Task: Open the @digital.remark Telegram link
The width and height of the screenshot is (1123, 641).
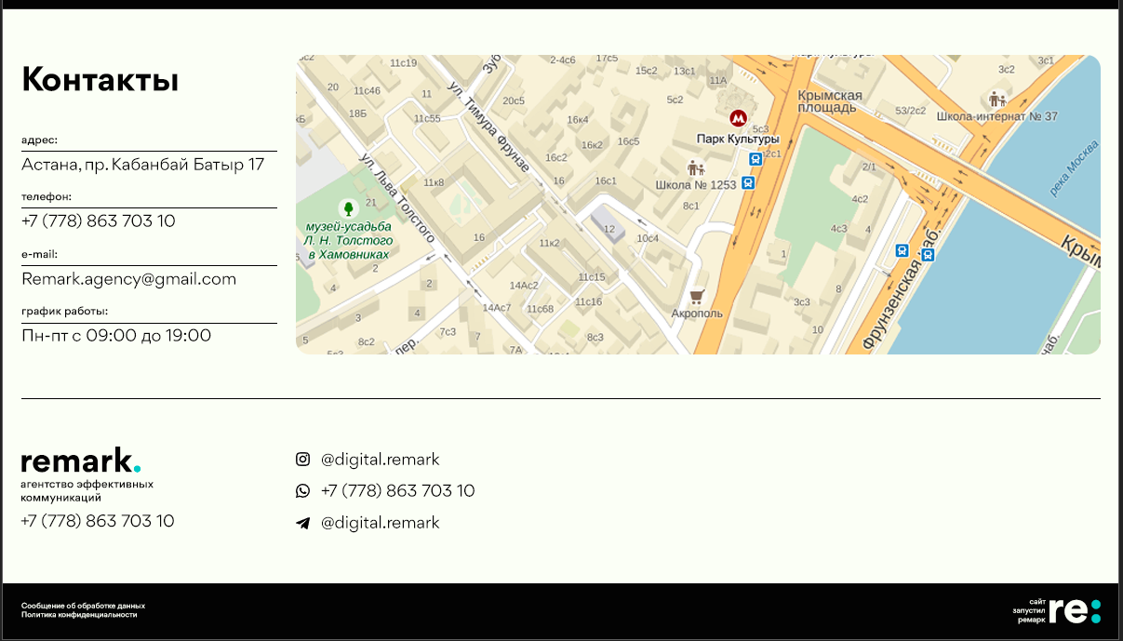Action: [x=380, y=523]
